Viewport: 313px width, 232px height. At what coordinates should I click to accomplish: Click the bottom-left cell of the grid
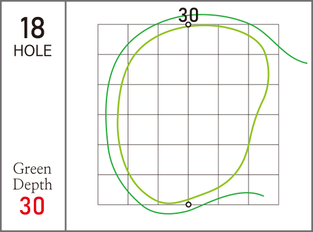point(113,189)
